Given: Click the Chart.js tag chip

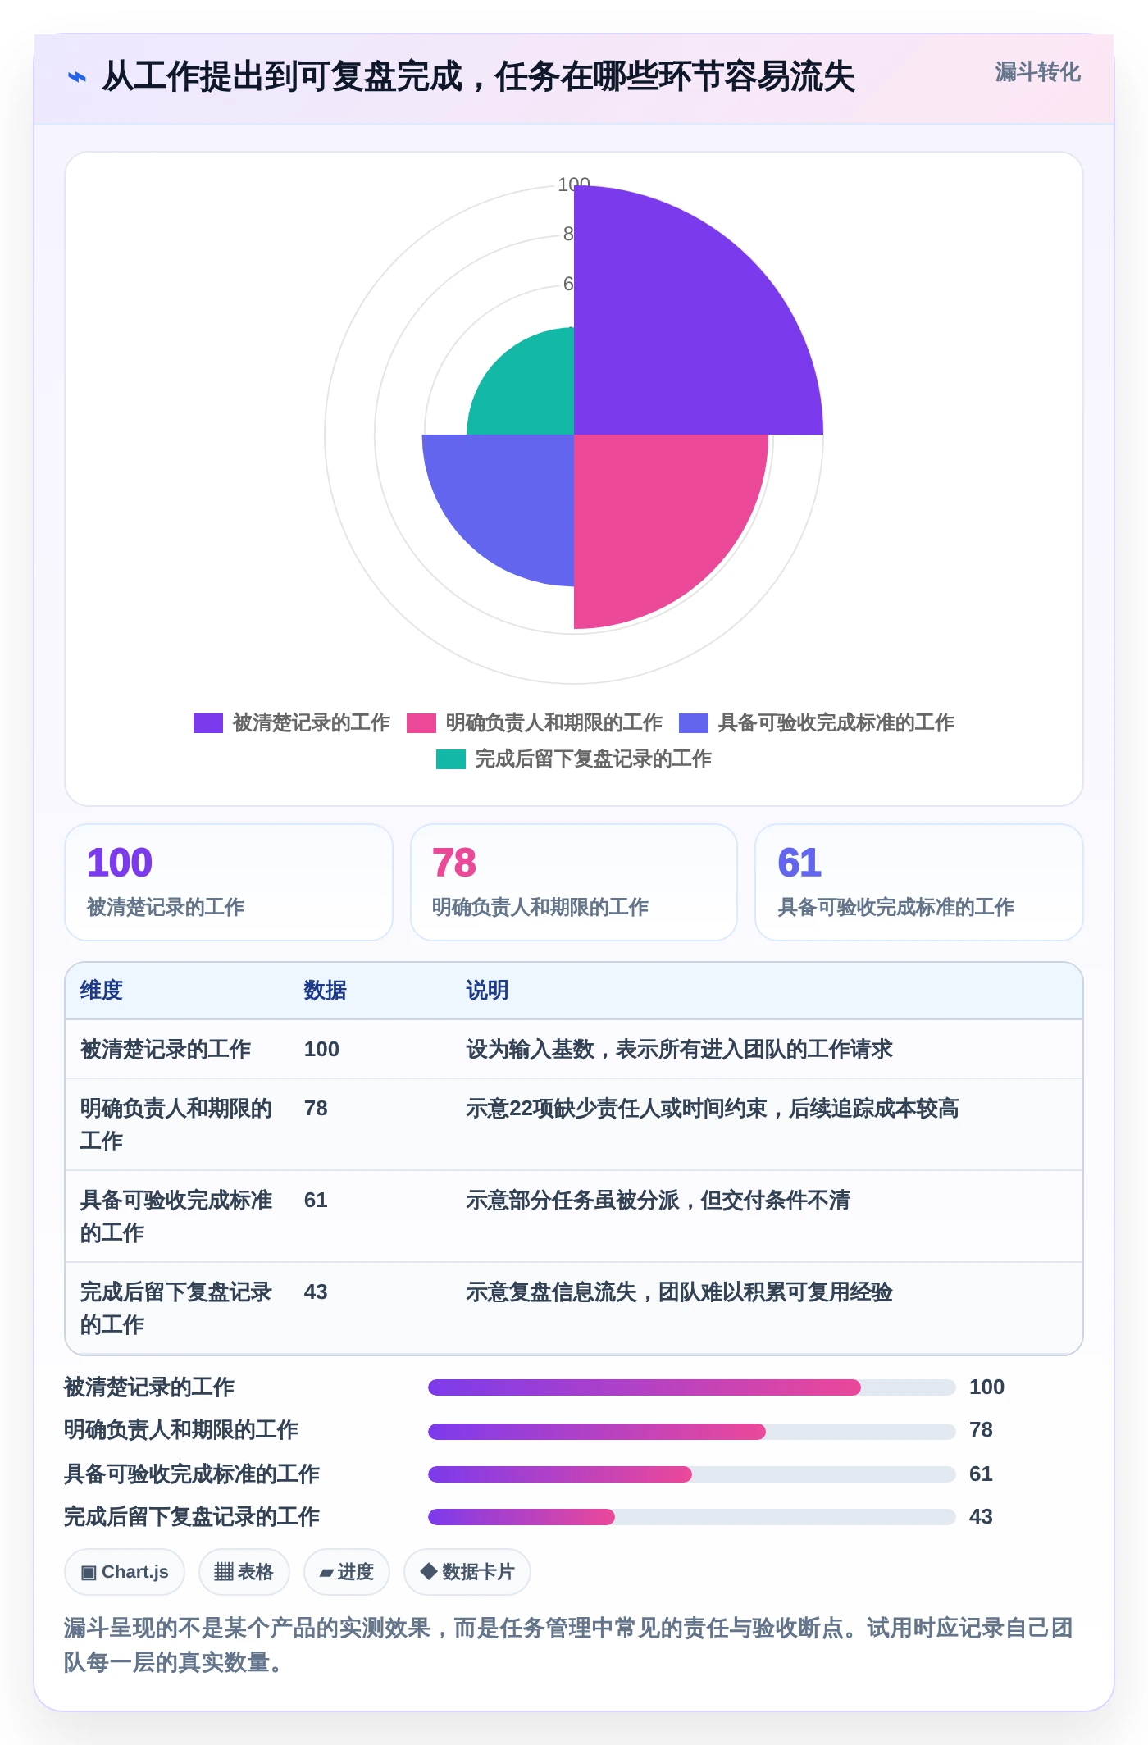Looking at the screenshot, I should pyautogui.click(x=125, y=1572).
